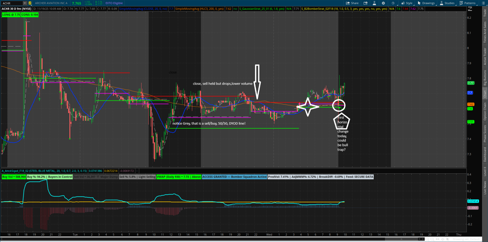Toggle the Level II side panel
This screenshot has height=242, width=488.
(485, 171)
